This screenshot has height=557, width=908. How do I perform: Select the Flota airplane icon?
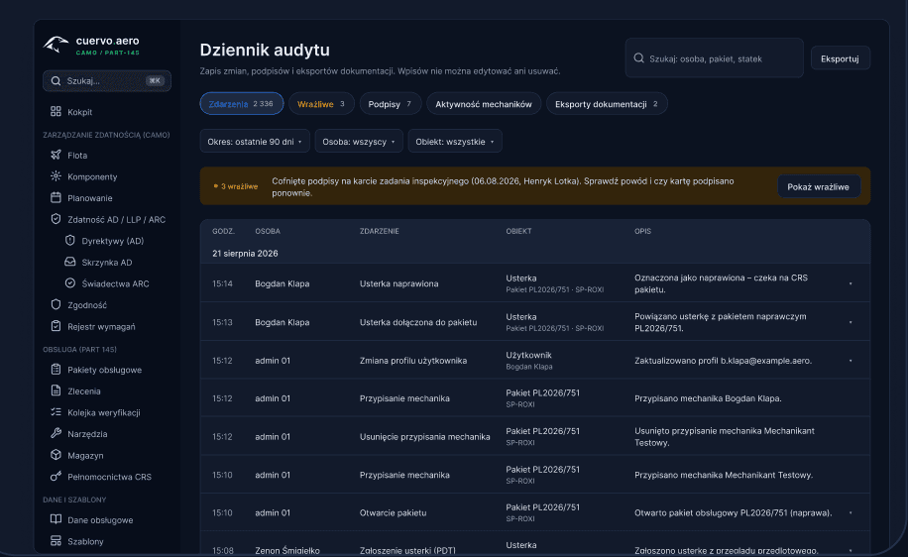click(x=56, y=155)
